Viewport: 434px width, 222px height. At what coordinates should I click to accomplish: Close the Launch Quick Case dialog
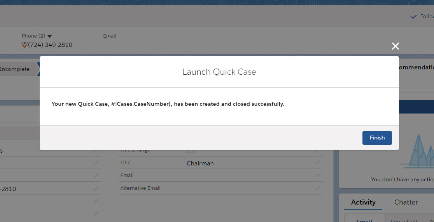point(395,46)
